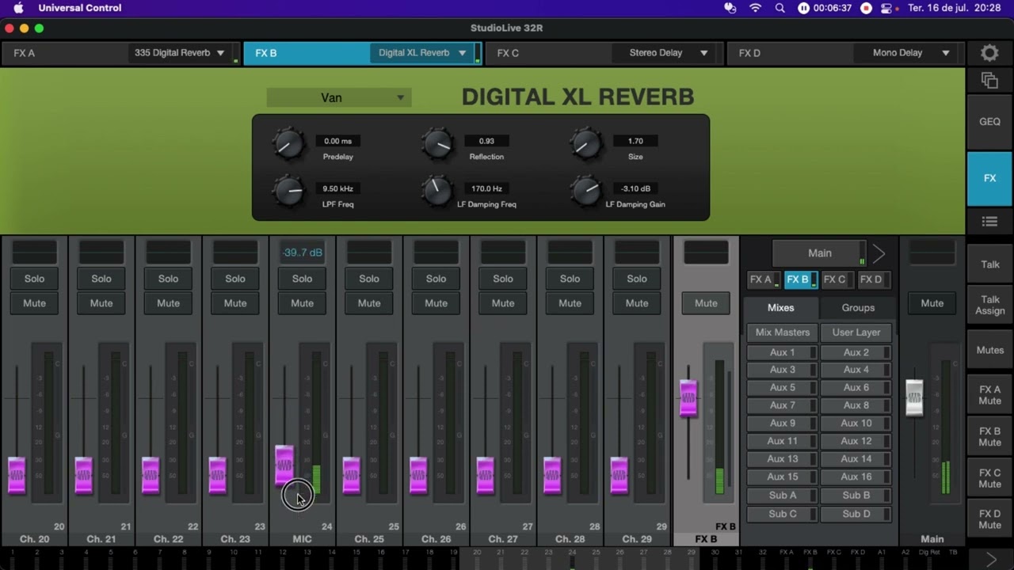Select the Mix Masters layer

coord(782,332)
